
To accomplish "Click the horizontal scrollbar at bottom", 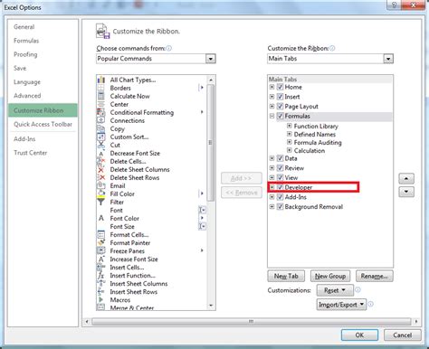I will tap(251, 322).
